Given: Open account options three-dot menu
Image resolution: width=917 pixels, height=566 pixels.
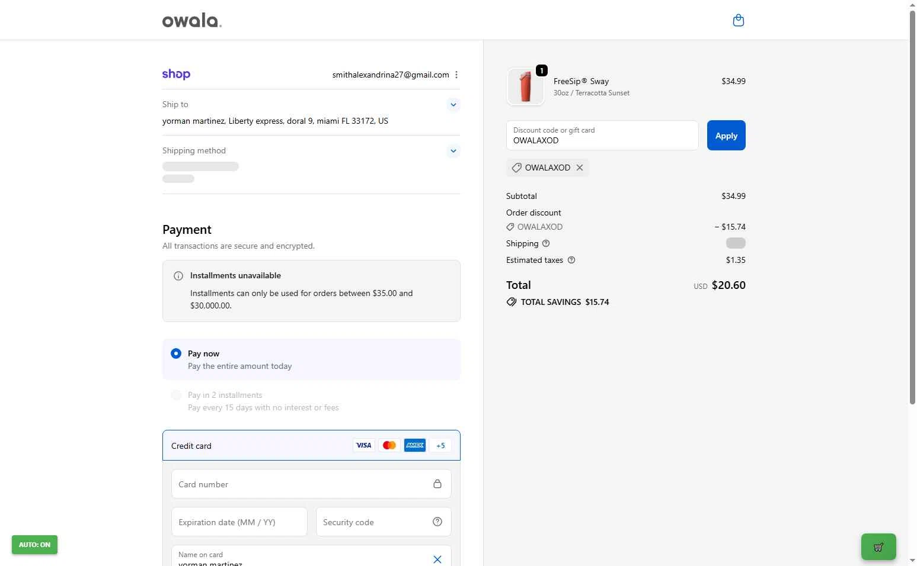Looking at the screenshot, I should [x=456, y=75].
